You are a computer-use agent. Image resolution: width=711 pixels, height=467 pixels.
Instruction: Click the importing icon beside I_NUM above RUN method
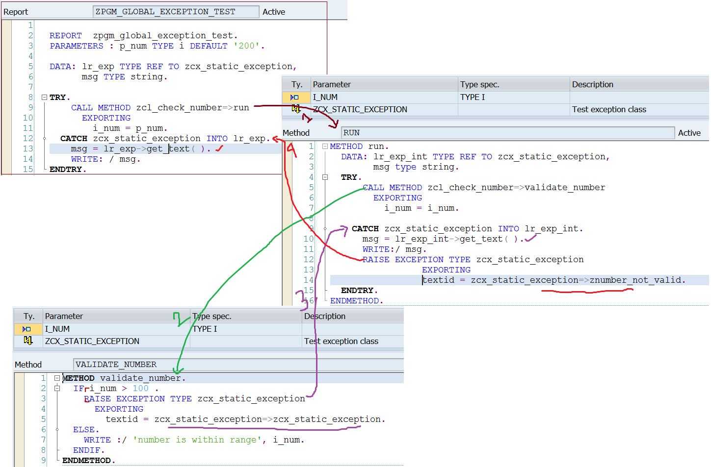294,98
